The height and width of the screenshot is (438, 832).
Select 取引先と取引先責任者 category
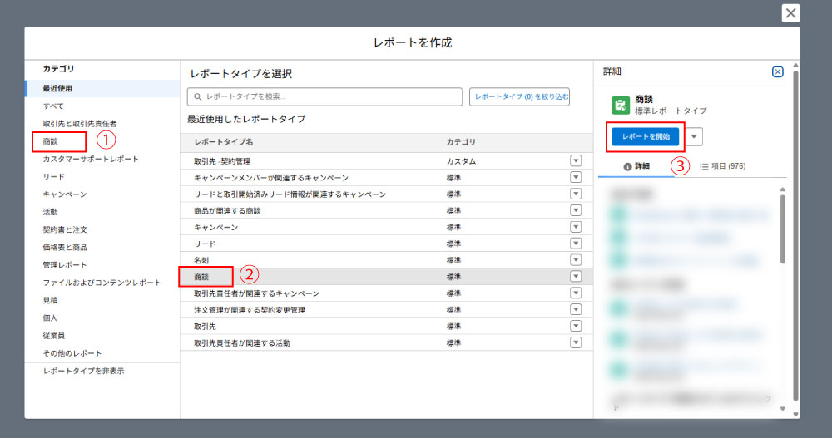80,124
